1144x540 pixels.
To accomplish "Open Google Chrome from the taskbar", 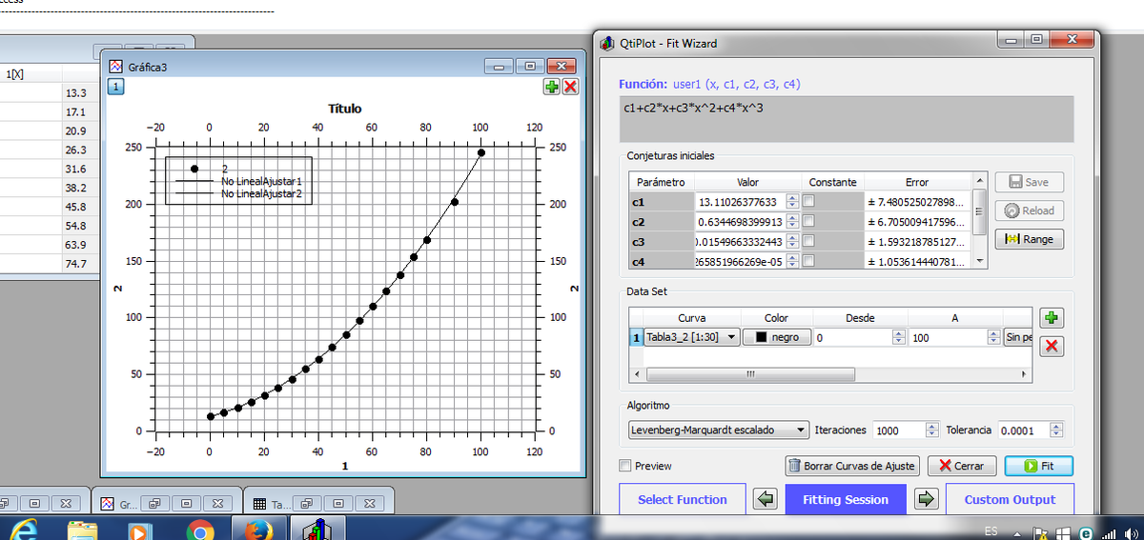I will pyautogui.click(x=199, y=530).
